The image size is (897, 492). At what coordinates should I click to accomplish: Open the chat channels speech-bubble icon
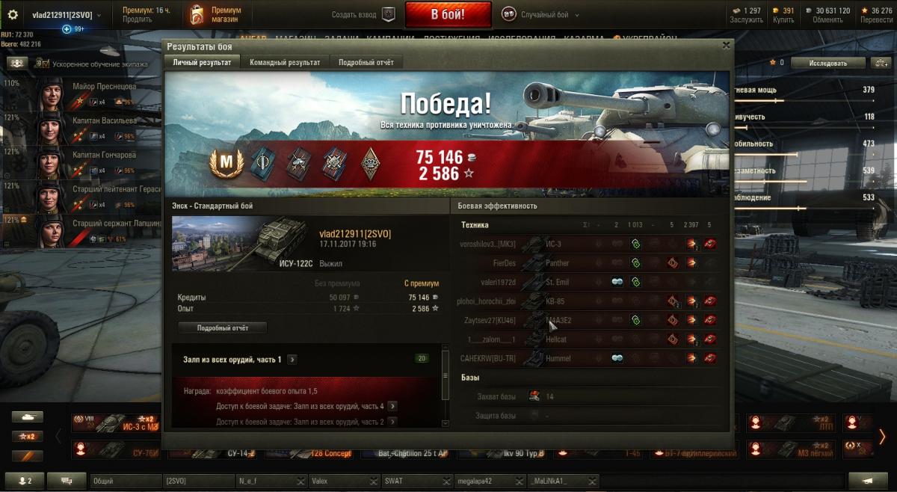click(66, 481)
